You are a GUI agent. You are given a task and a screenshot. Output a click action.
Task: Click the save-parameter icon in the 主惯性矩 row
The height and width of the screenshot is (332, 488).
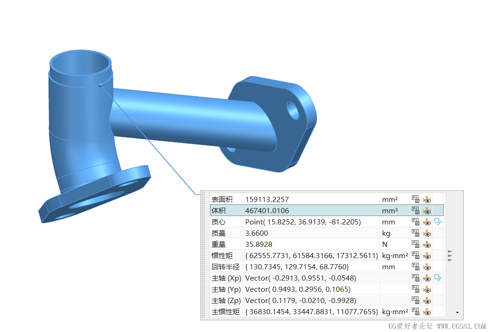[x=416, y=311]
